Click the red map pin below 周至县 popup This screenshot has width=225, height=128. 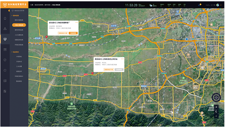(92, 73)
